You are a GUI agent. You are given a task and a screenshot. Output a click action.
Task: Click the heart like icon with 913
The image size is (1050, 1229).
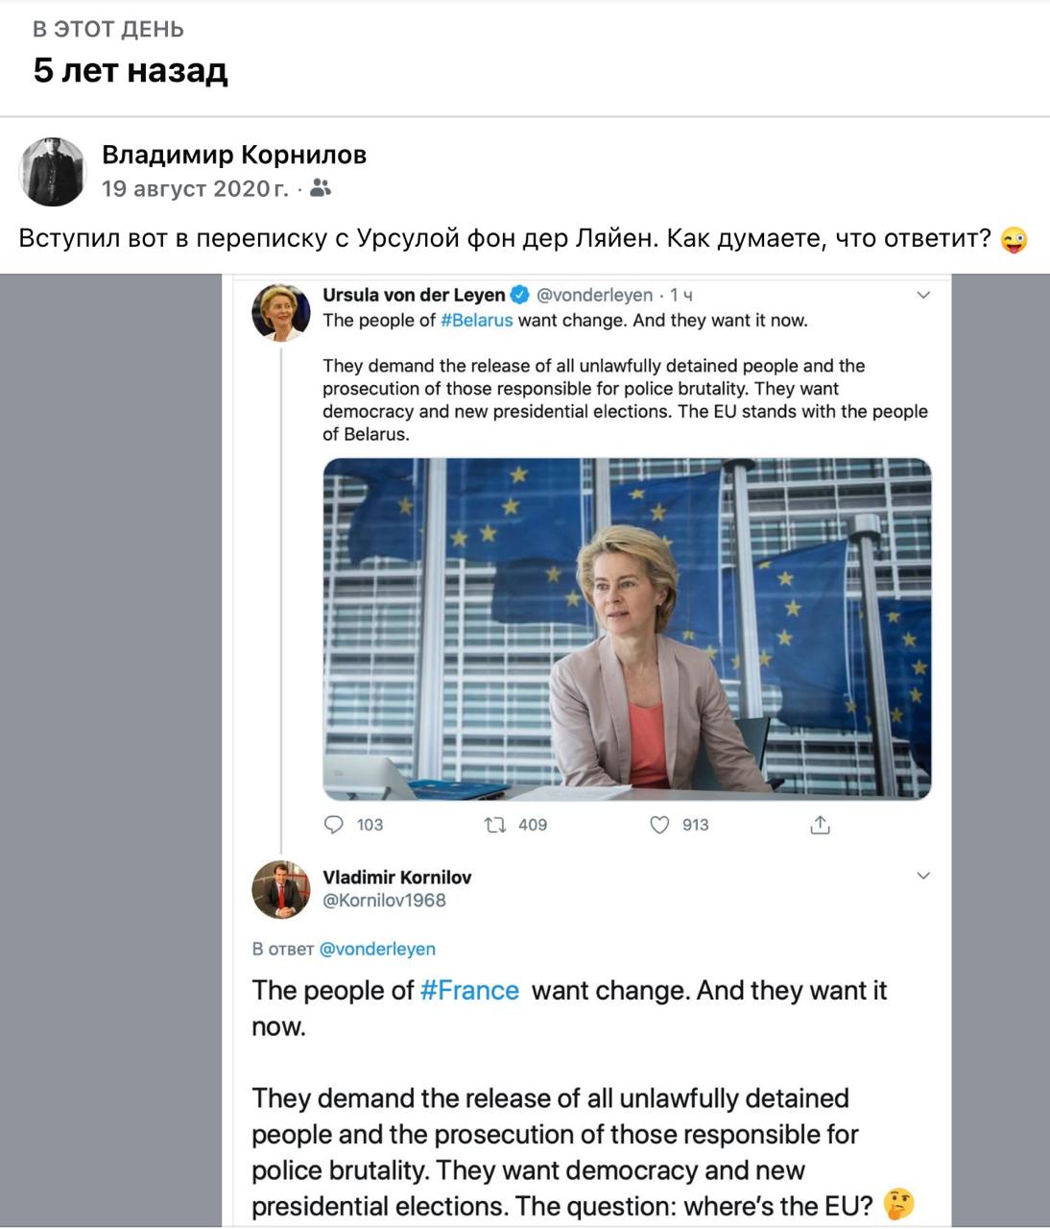(x=659, y=825)
